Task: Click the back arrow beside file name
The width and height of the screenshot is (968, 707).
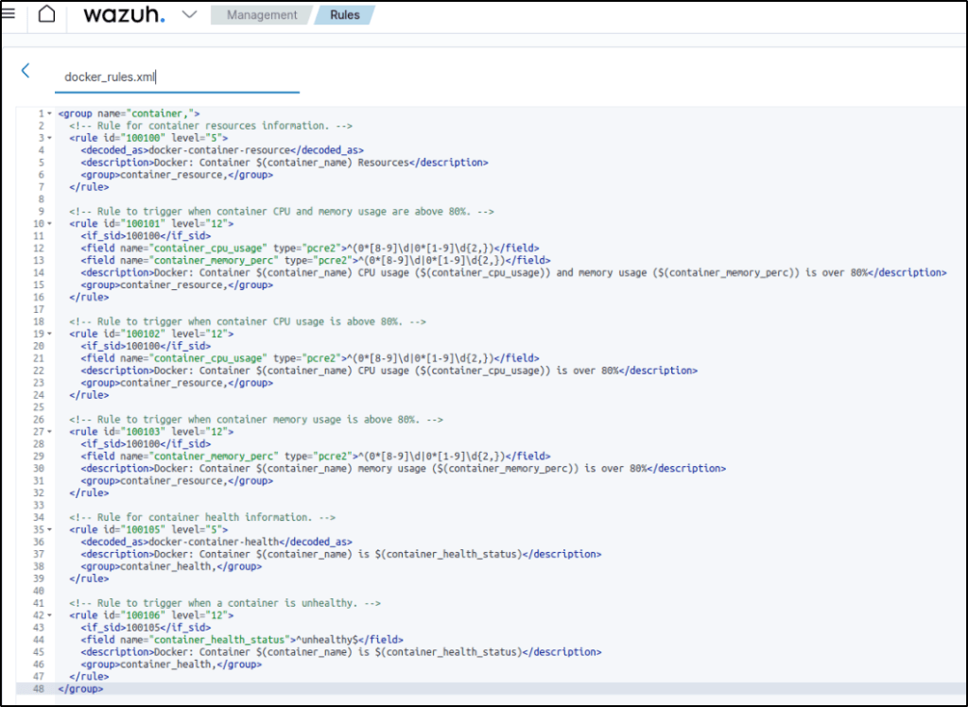Action: click(26, 71)
